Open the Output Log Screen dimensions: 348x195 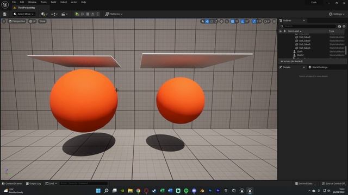tap(34, 184)
